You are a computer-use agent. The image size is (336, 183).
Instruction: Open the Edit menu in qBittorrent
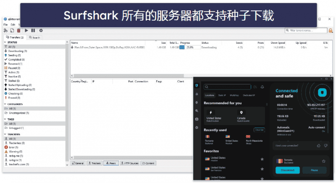click(13, 25)
